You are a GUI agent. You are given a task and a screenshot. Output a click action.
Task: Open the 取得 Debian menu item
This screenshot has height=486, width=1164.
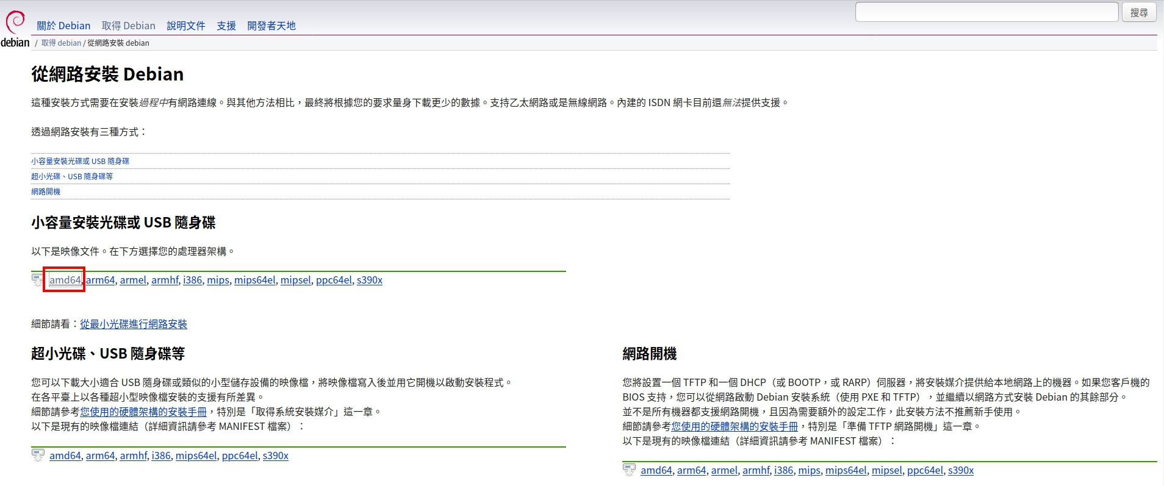(x=129, y=26)
